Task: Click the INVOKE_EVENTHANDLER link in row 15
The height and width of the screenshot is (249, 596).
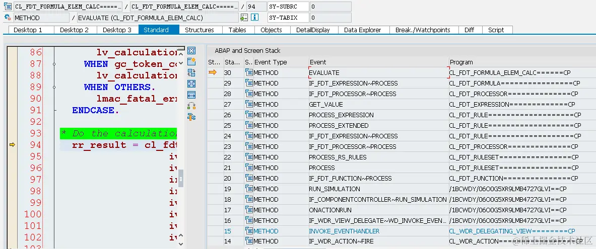Action: point(344,231)
